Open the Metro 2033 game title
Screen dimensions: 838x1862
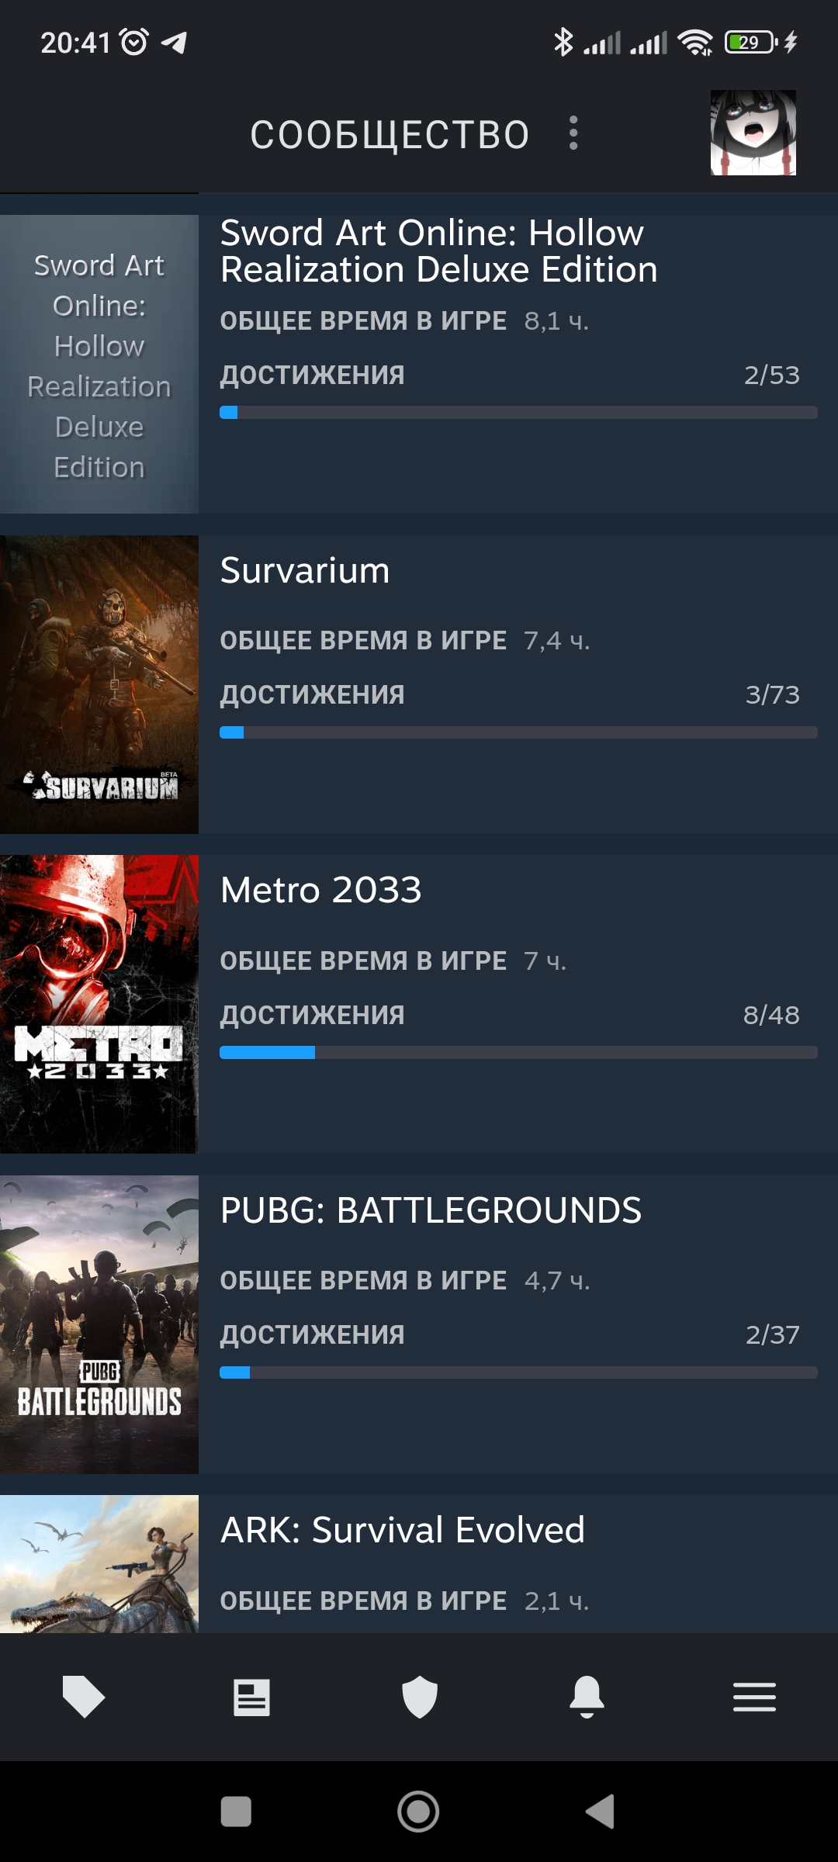pyautogui.click(x=321, y=890)
